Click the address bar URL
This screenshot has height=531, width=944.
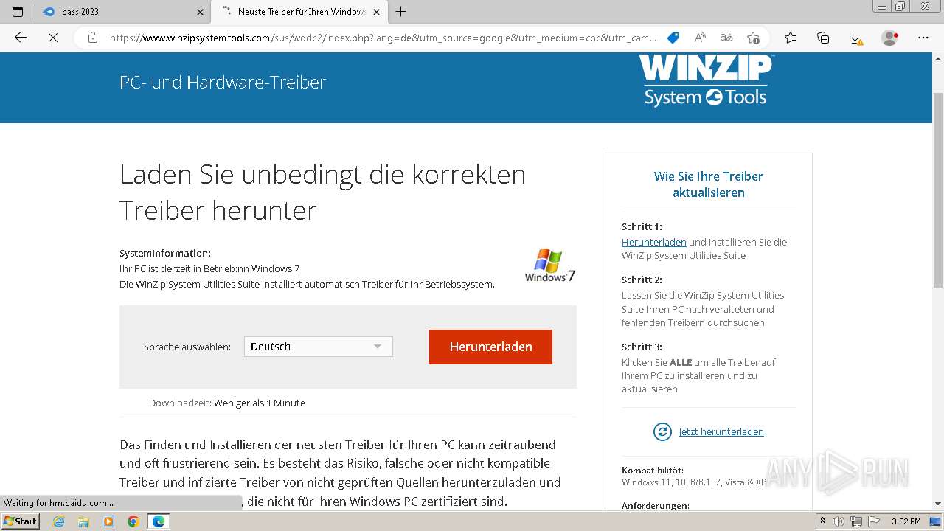pos(382,38)
